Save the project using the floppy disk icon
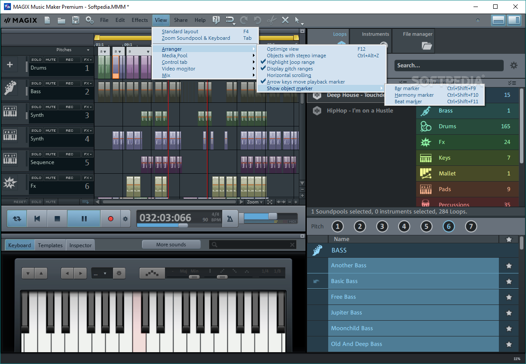Viewport: 526px width, 364px height. (x=75, y=20)
